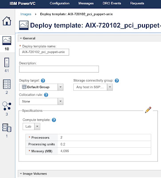This screenshot has height=178, width=161.
Task: Open the Collocation rule dropdown arrow
Action: pos(60,101)
